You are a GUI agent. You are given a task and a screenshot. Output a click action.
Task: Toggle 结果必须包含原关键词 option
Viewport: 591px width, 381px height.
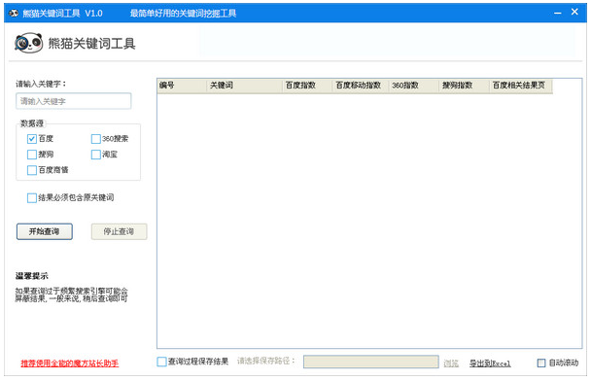[32, 198]
